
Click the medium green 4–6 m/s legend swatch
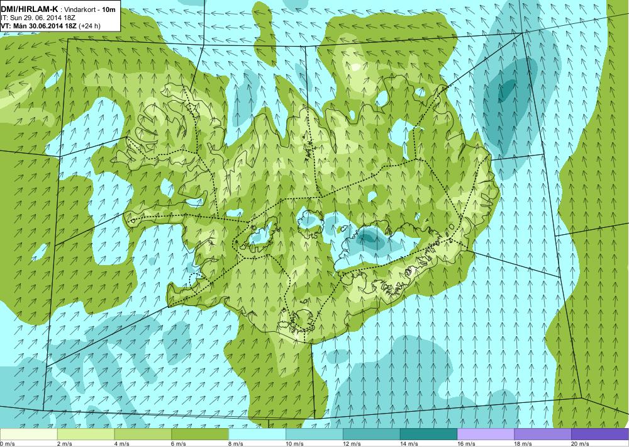tap(143, 434)
